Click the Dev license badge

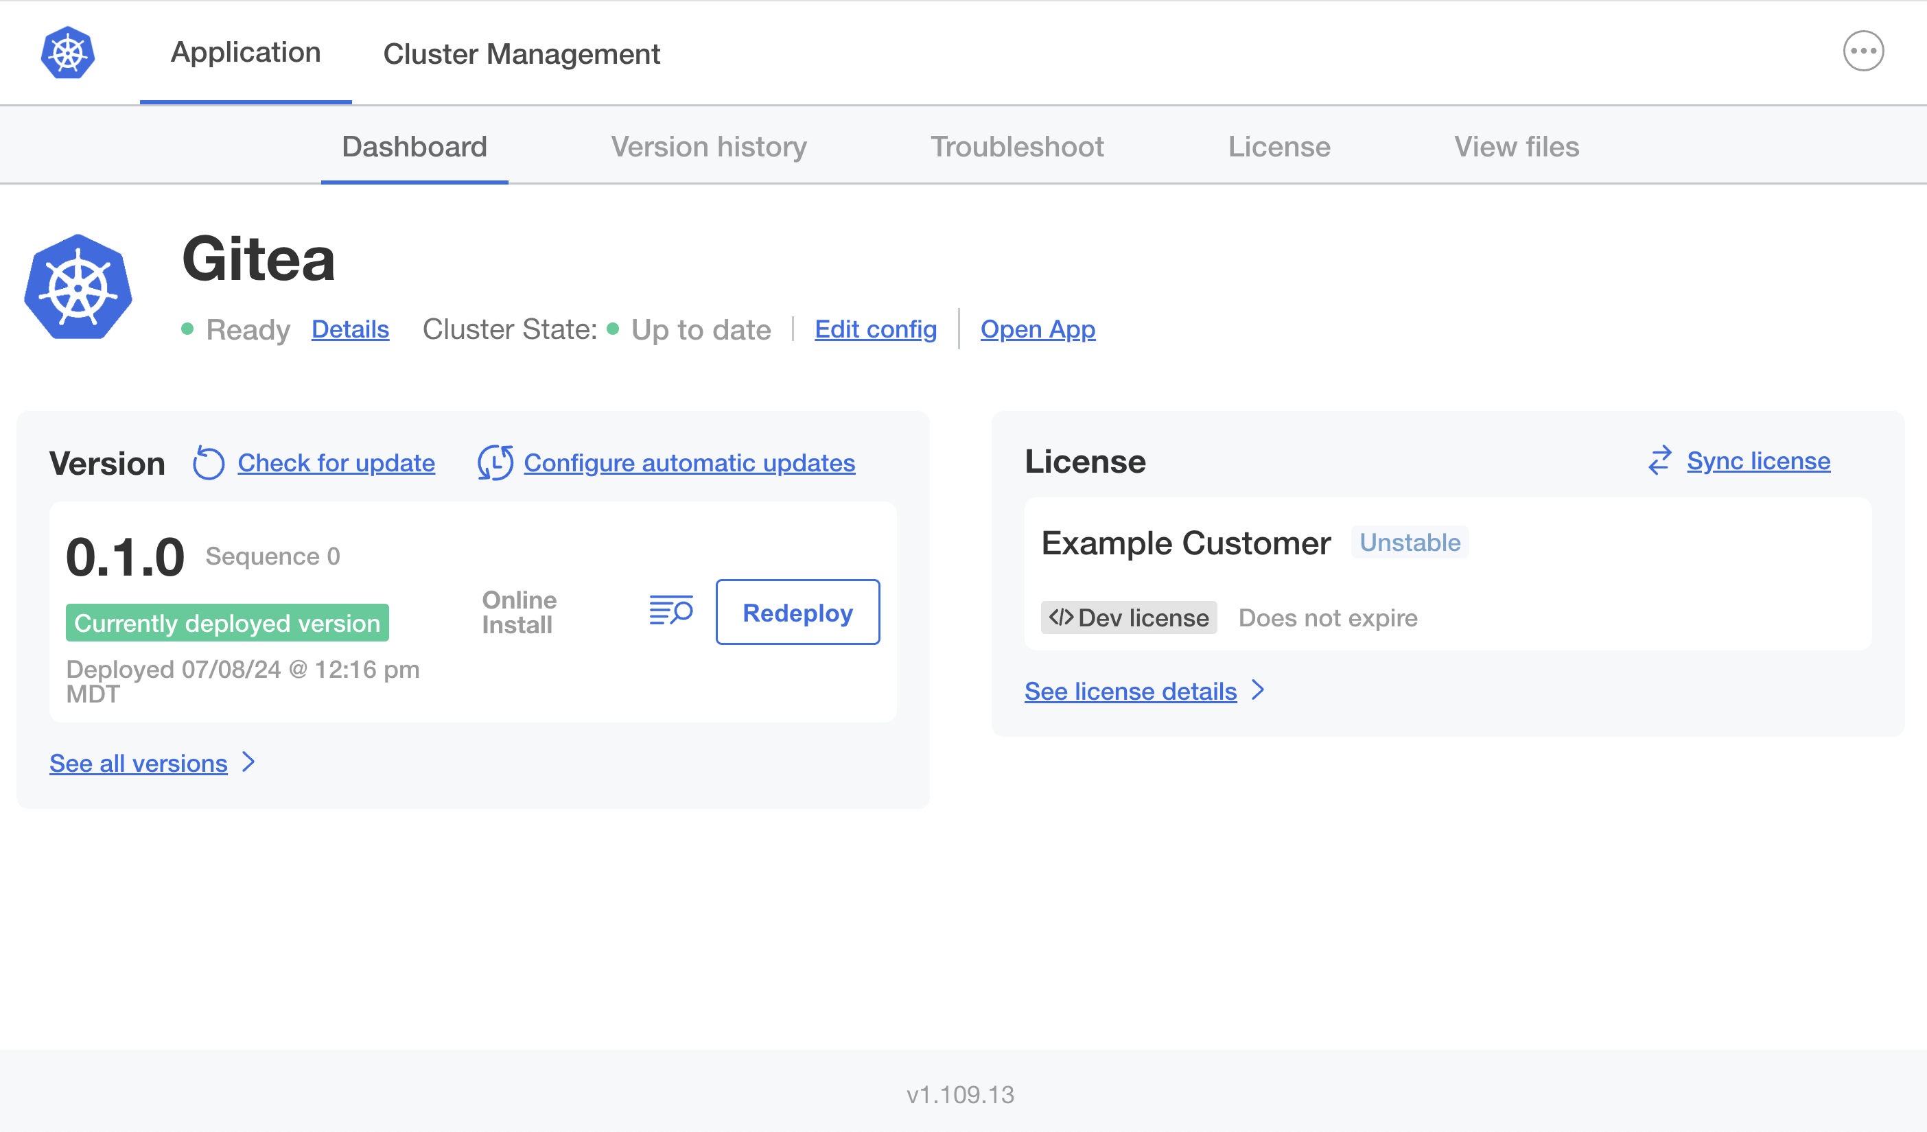(1129, 617)
